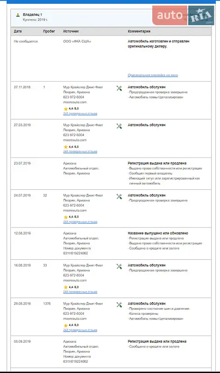The image size is (220, 373).
Task: Open 243 reviews link in 16.08.2019 entry
Action: (80, 292)
